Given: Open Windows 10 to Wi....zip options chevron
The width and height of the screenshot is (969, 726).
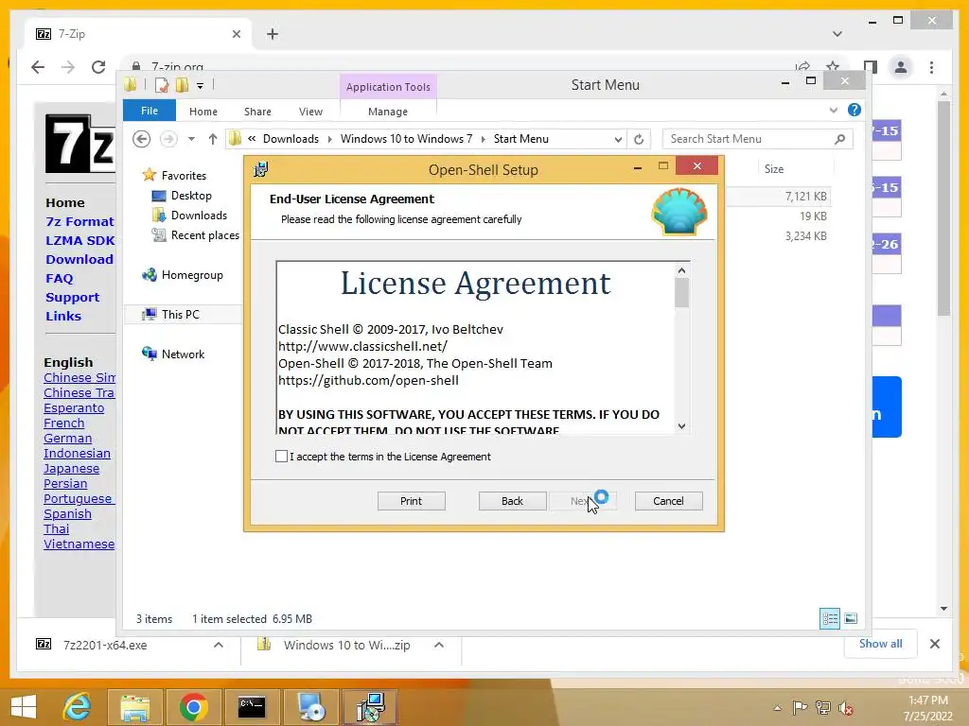Looking at the screenshot, I should point(439,645).
